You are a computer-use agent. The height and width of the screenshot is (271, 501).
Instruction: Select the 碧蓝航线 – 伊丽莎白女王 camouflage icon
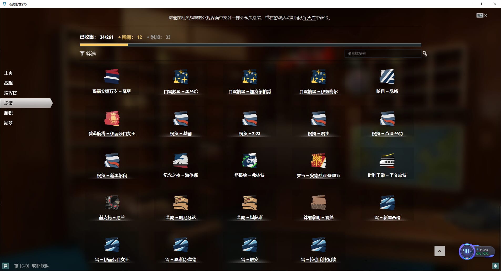(112, 119)
